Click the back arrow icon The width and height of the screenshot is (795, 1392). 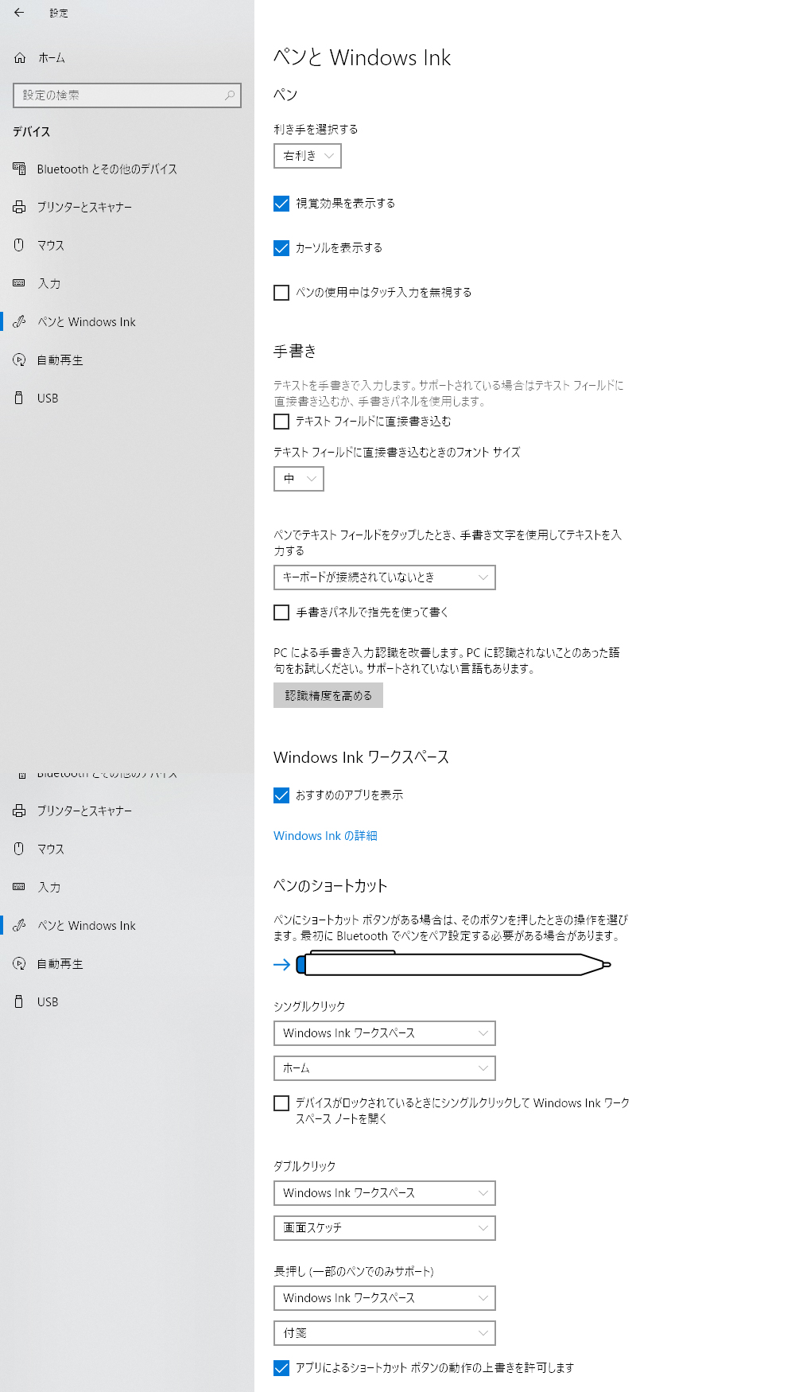[x=19, y=13]
